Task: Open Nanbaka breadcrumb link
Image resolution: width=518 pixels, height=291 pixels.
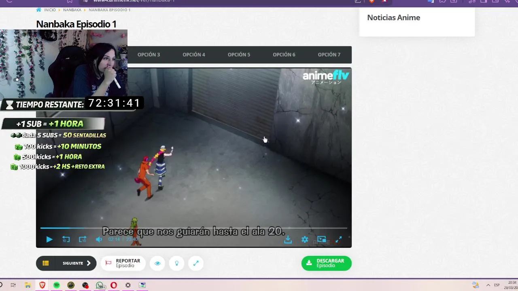Action: click(72, 10)
